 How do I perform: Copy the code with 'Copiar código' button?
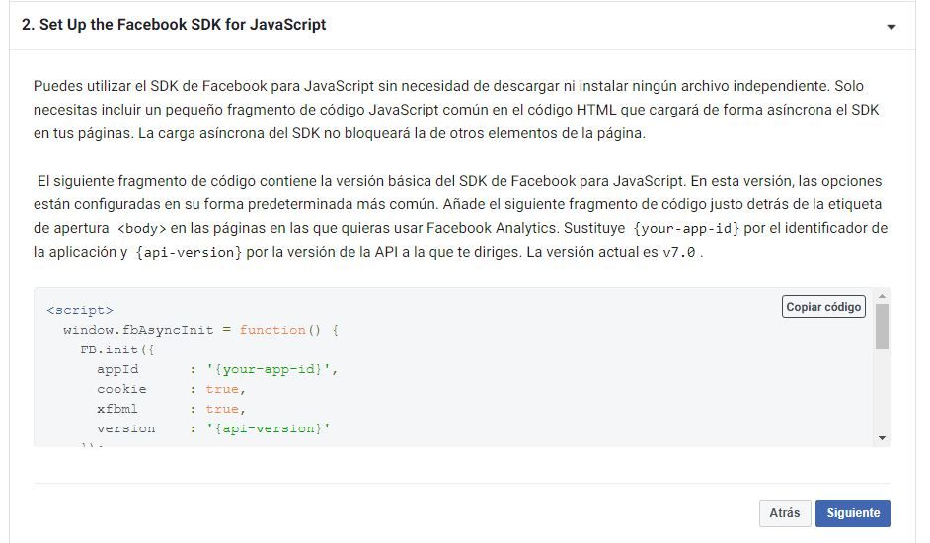click(823, 307)
